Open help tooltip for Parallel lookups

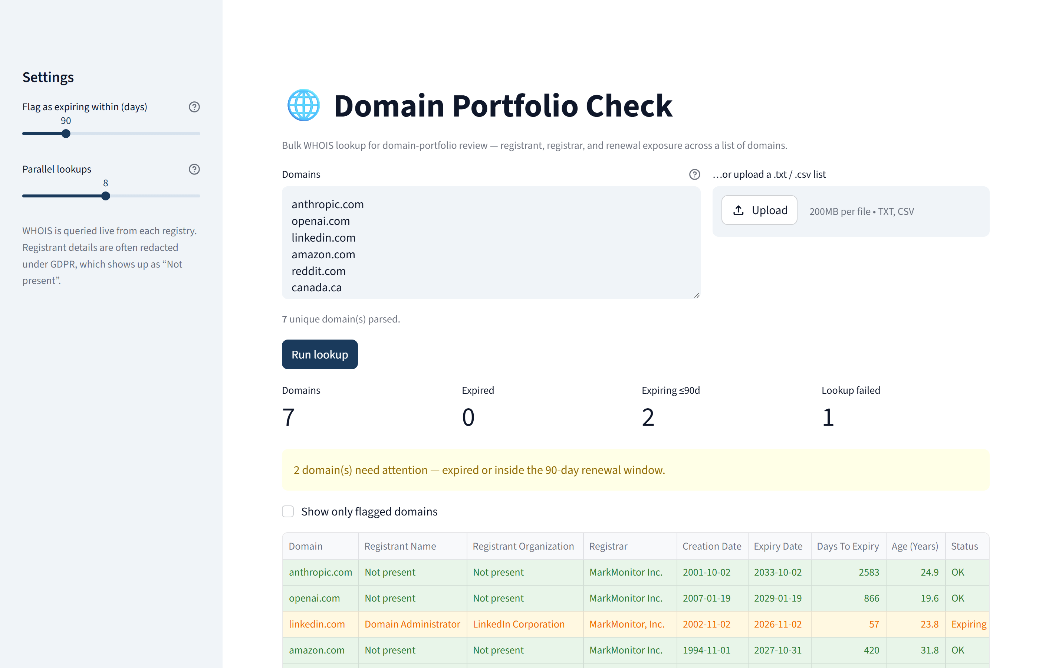click(194, 169)
